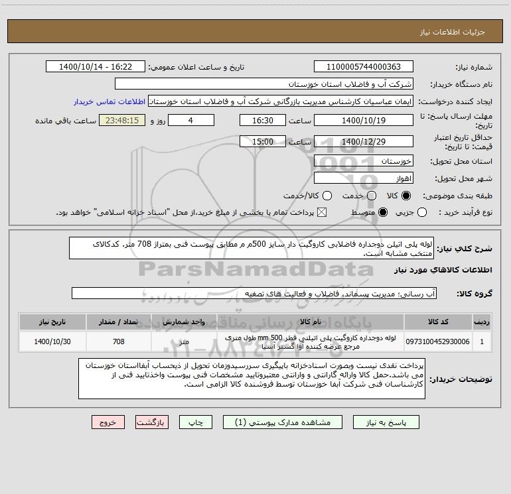Click the quantity cell 708
Viewport: 511px width, 494px height.
[119, 341]
